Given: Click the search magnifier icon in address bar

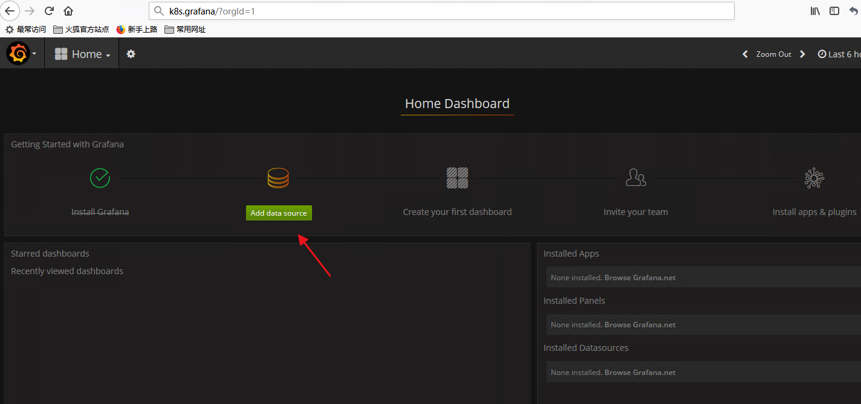Looking at the screenshot, I should [x=159, y=11].
